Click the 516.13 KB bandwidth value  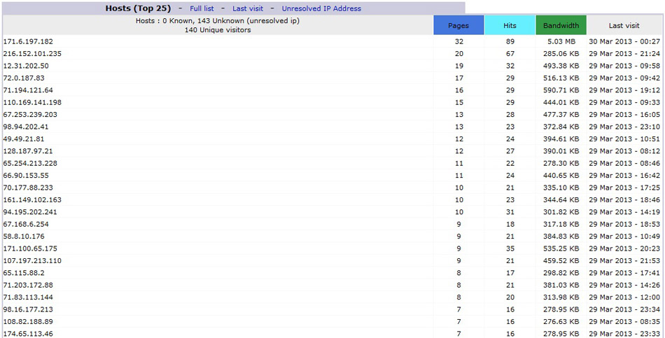[x=561, y=78]
